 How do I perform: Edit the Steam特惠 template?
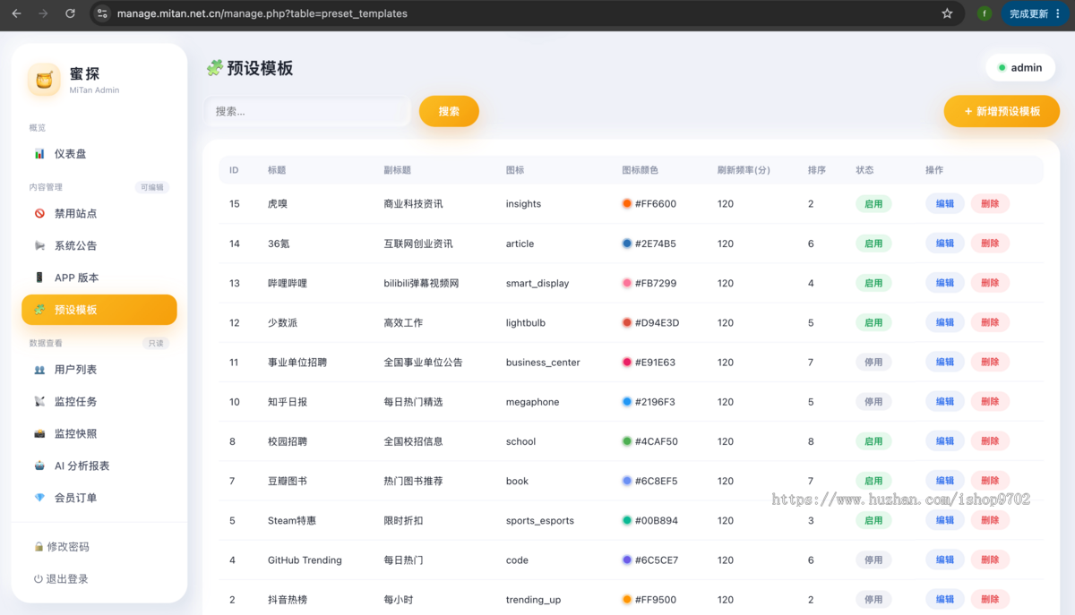[x=945, y=520]
